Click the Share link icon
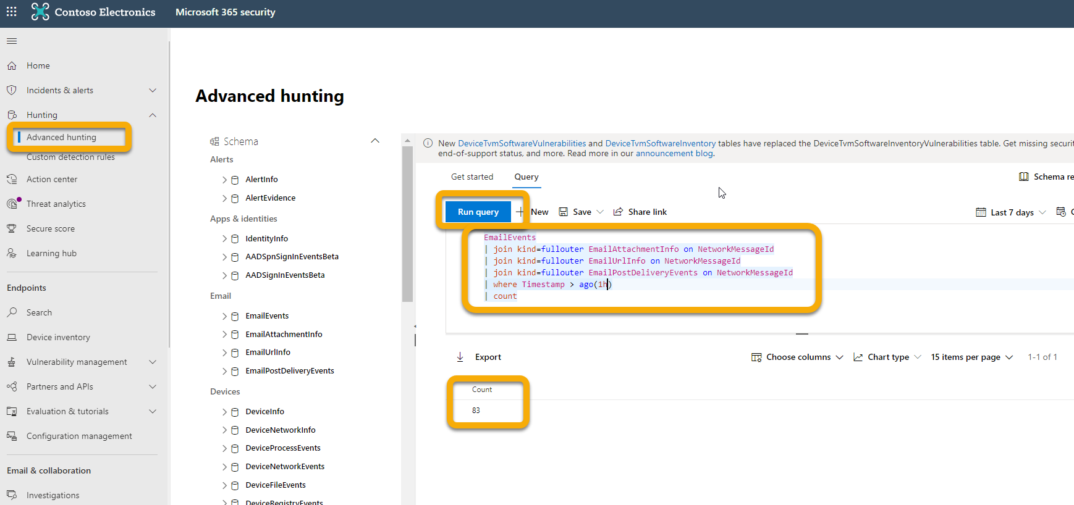 (x=618, y=212)
